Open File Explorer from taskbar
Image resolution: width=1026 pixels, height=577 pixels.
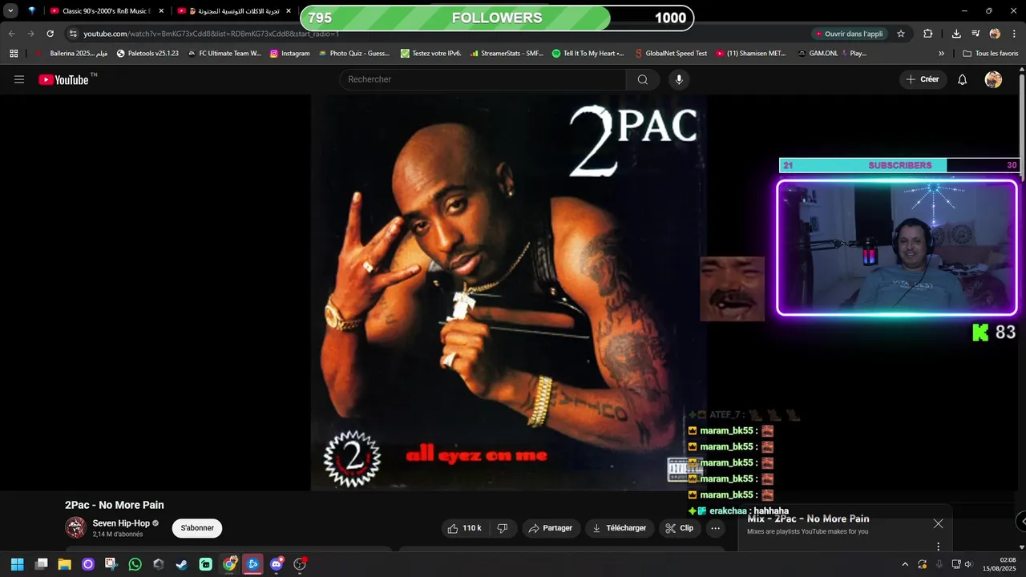click(x=64, y=564)
